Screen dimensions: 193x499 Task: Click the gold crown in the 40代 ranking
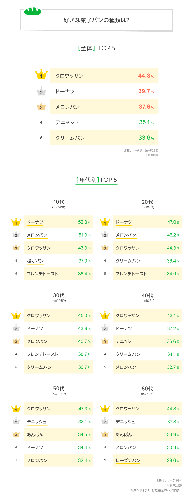click(x=105, y=315)
